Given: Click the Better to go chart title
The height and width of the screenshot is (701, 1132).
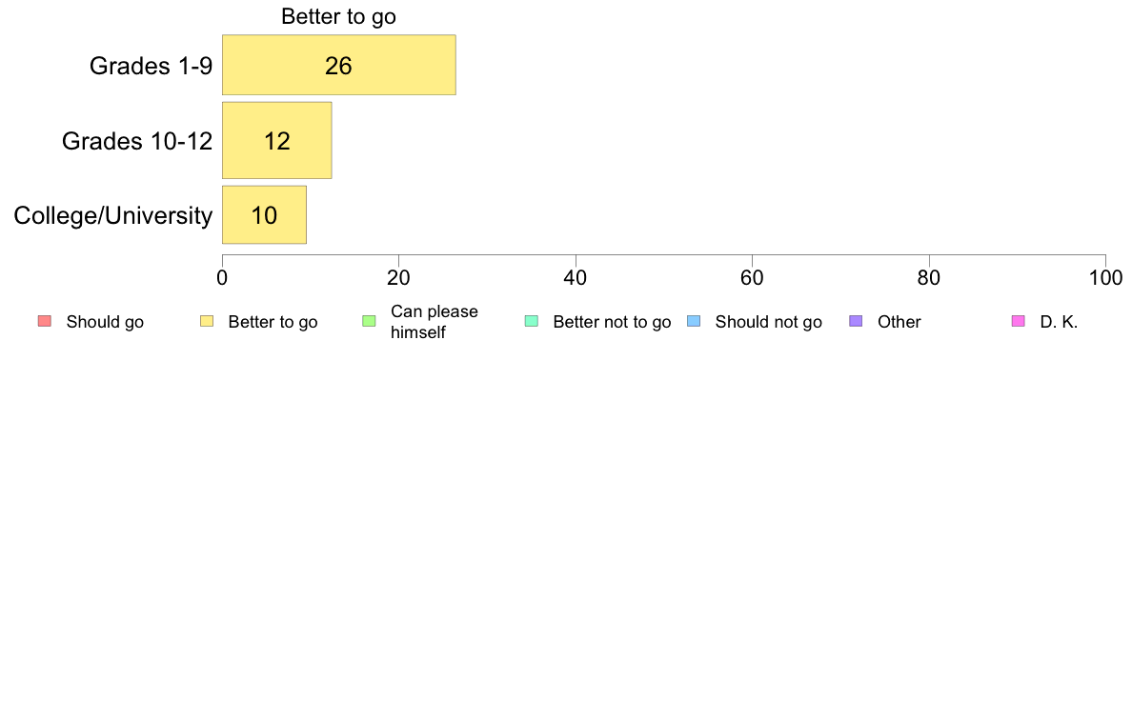Looking at the screenshot, I should (338, 16).
